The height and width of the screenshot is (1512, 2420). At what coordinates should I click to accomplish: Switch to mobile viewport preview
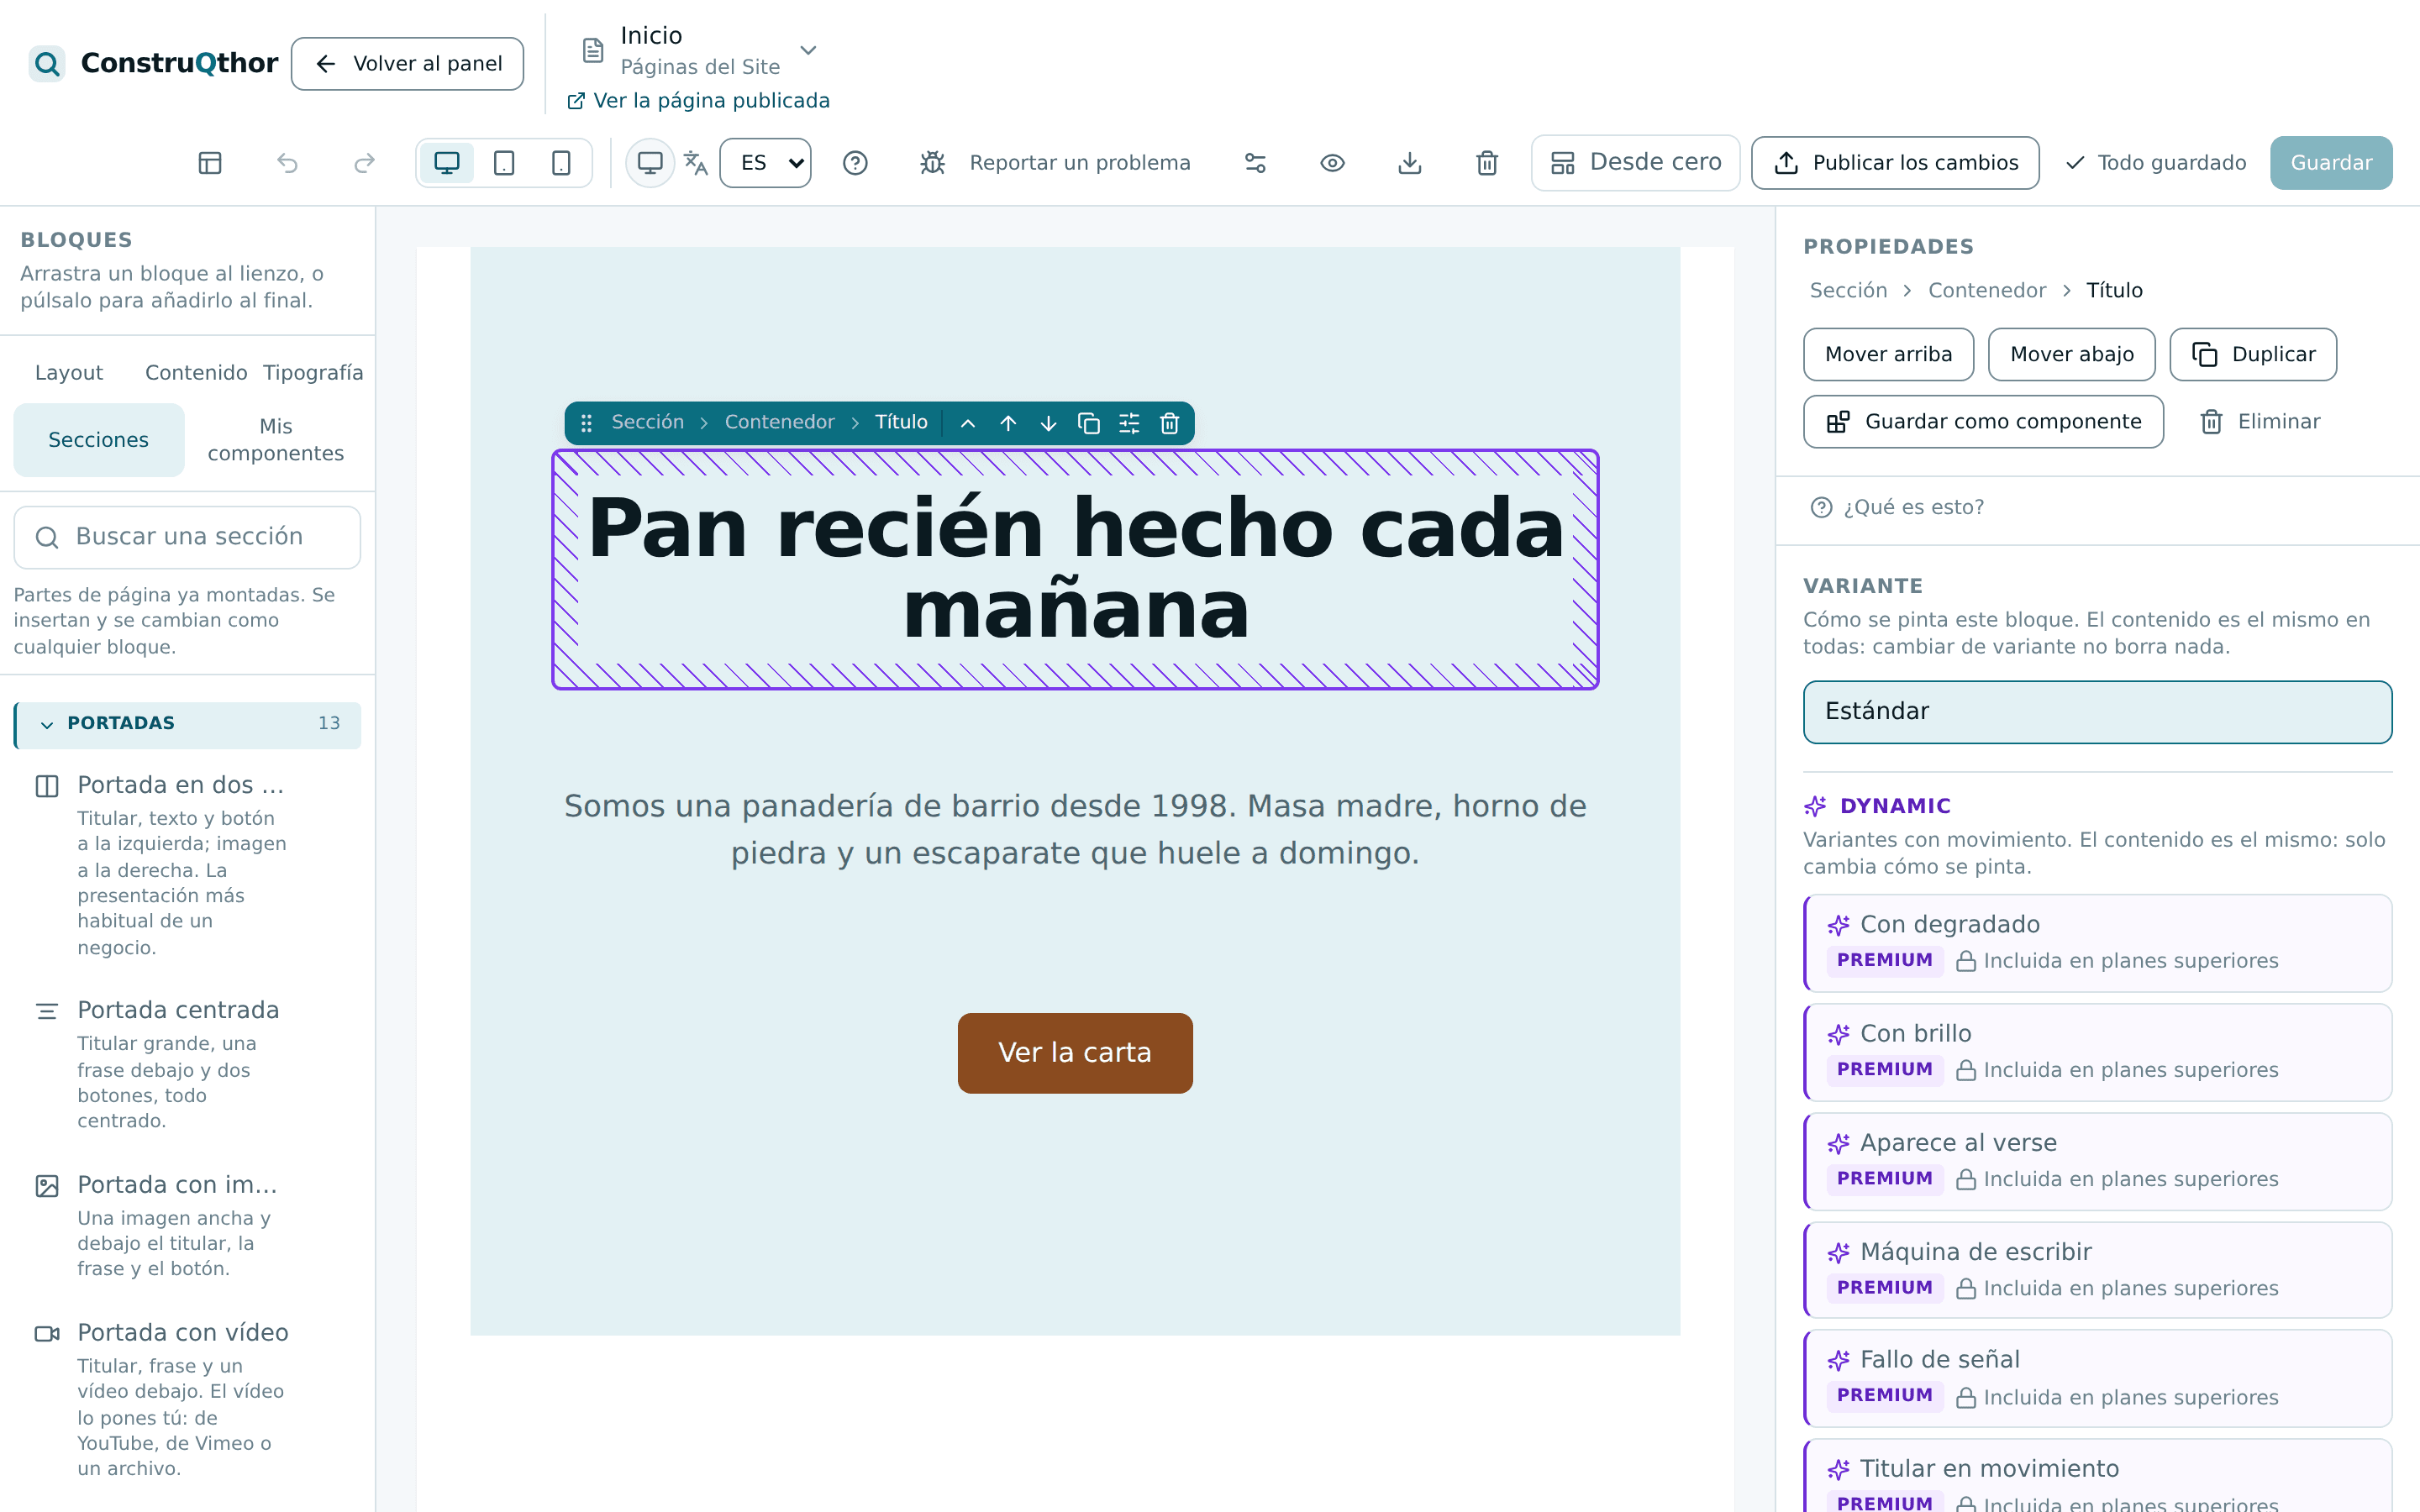(x=561, y=163)
